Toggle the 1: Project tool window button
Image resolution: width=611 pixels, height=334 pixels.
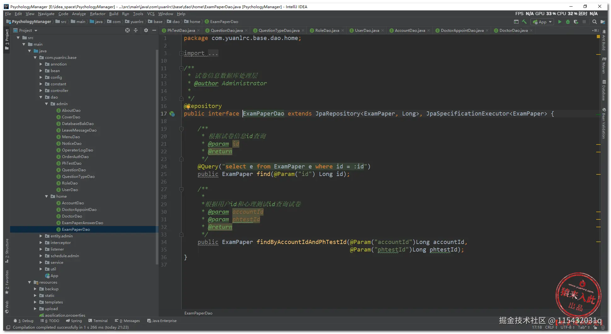coord(7,39)
